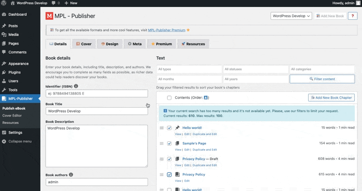Click the Filter content button
The width and height of the screenshot is (362, 191).
[x=322, y=79]
